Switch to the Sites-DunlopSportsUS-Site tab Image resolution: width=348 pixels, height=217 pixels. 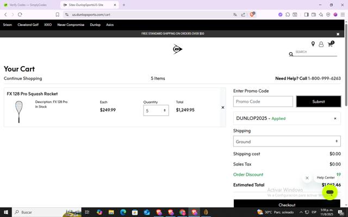point(86,5)
